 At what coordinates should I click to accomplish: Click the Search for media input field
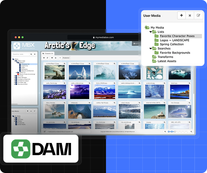[21, 54]
